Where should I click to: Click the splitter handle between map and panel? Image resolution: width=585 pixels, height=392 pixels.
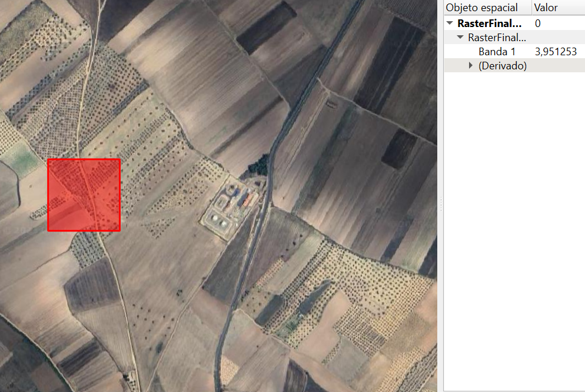[440, 203]
